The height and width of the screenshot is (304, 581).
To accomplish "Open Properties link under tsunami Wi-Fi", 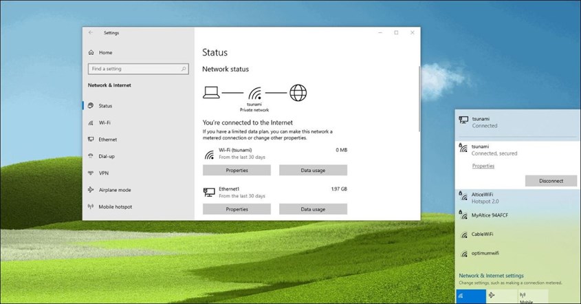I will 483,166.
